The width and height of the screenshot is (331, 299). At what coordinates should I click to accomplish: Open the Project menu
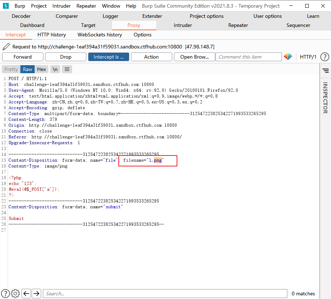[x=39, y=6]
